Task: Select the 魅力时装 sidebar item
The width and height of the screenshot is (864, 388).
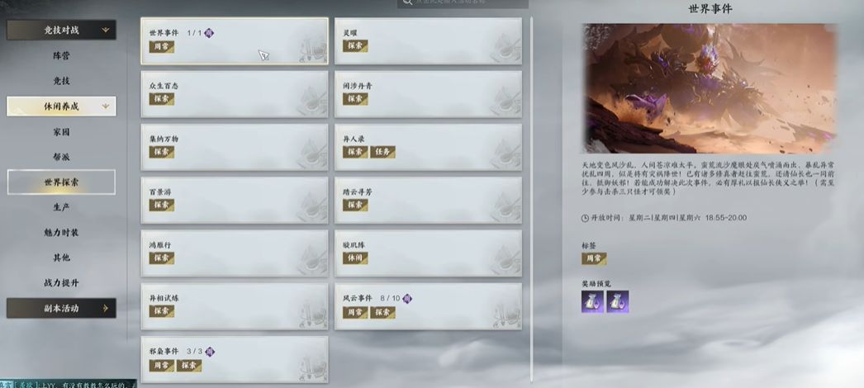Action: pyautogui.click(x=61, y=233)
